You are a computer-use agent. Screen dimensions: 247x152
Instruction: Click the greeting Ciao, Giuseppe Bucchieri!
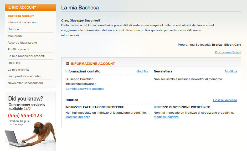point(81,20)
